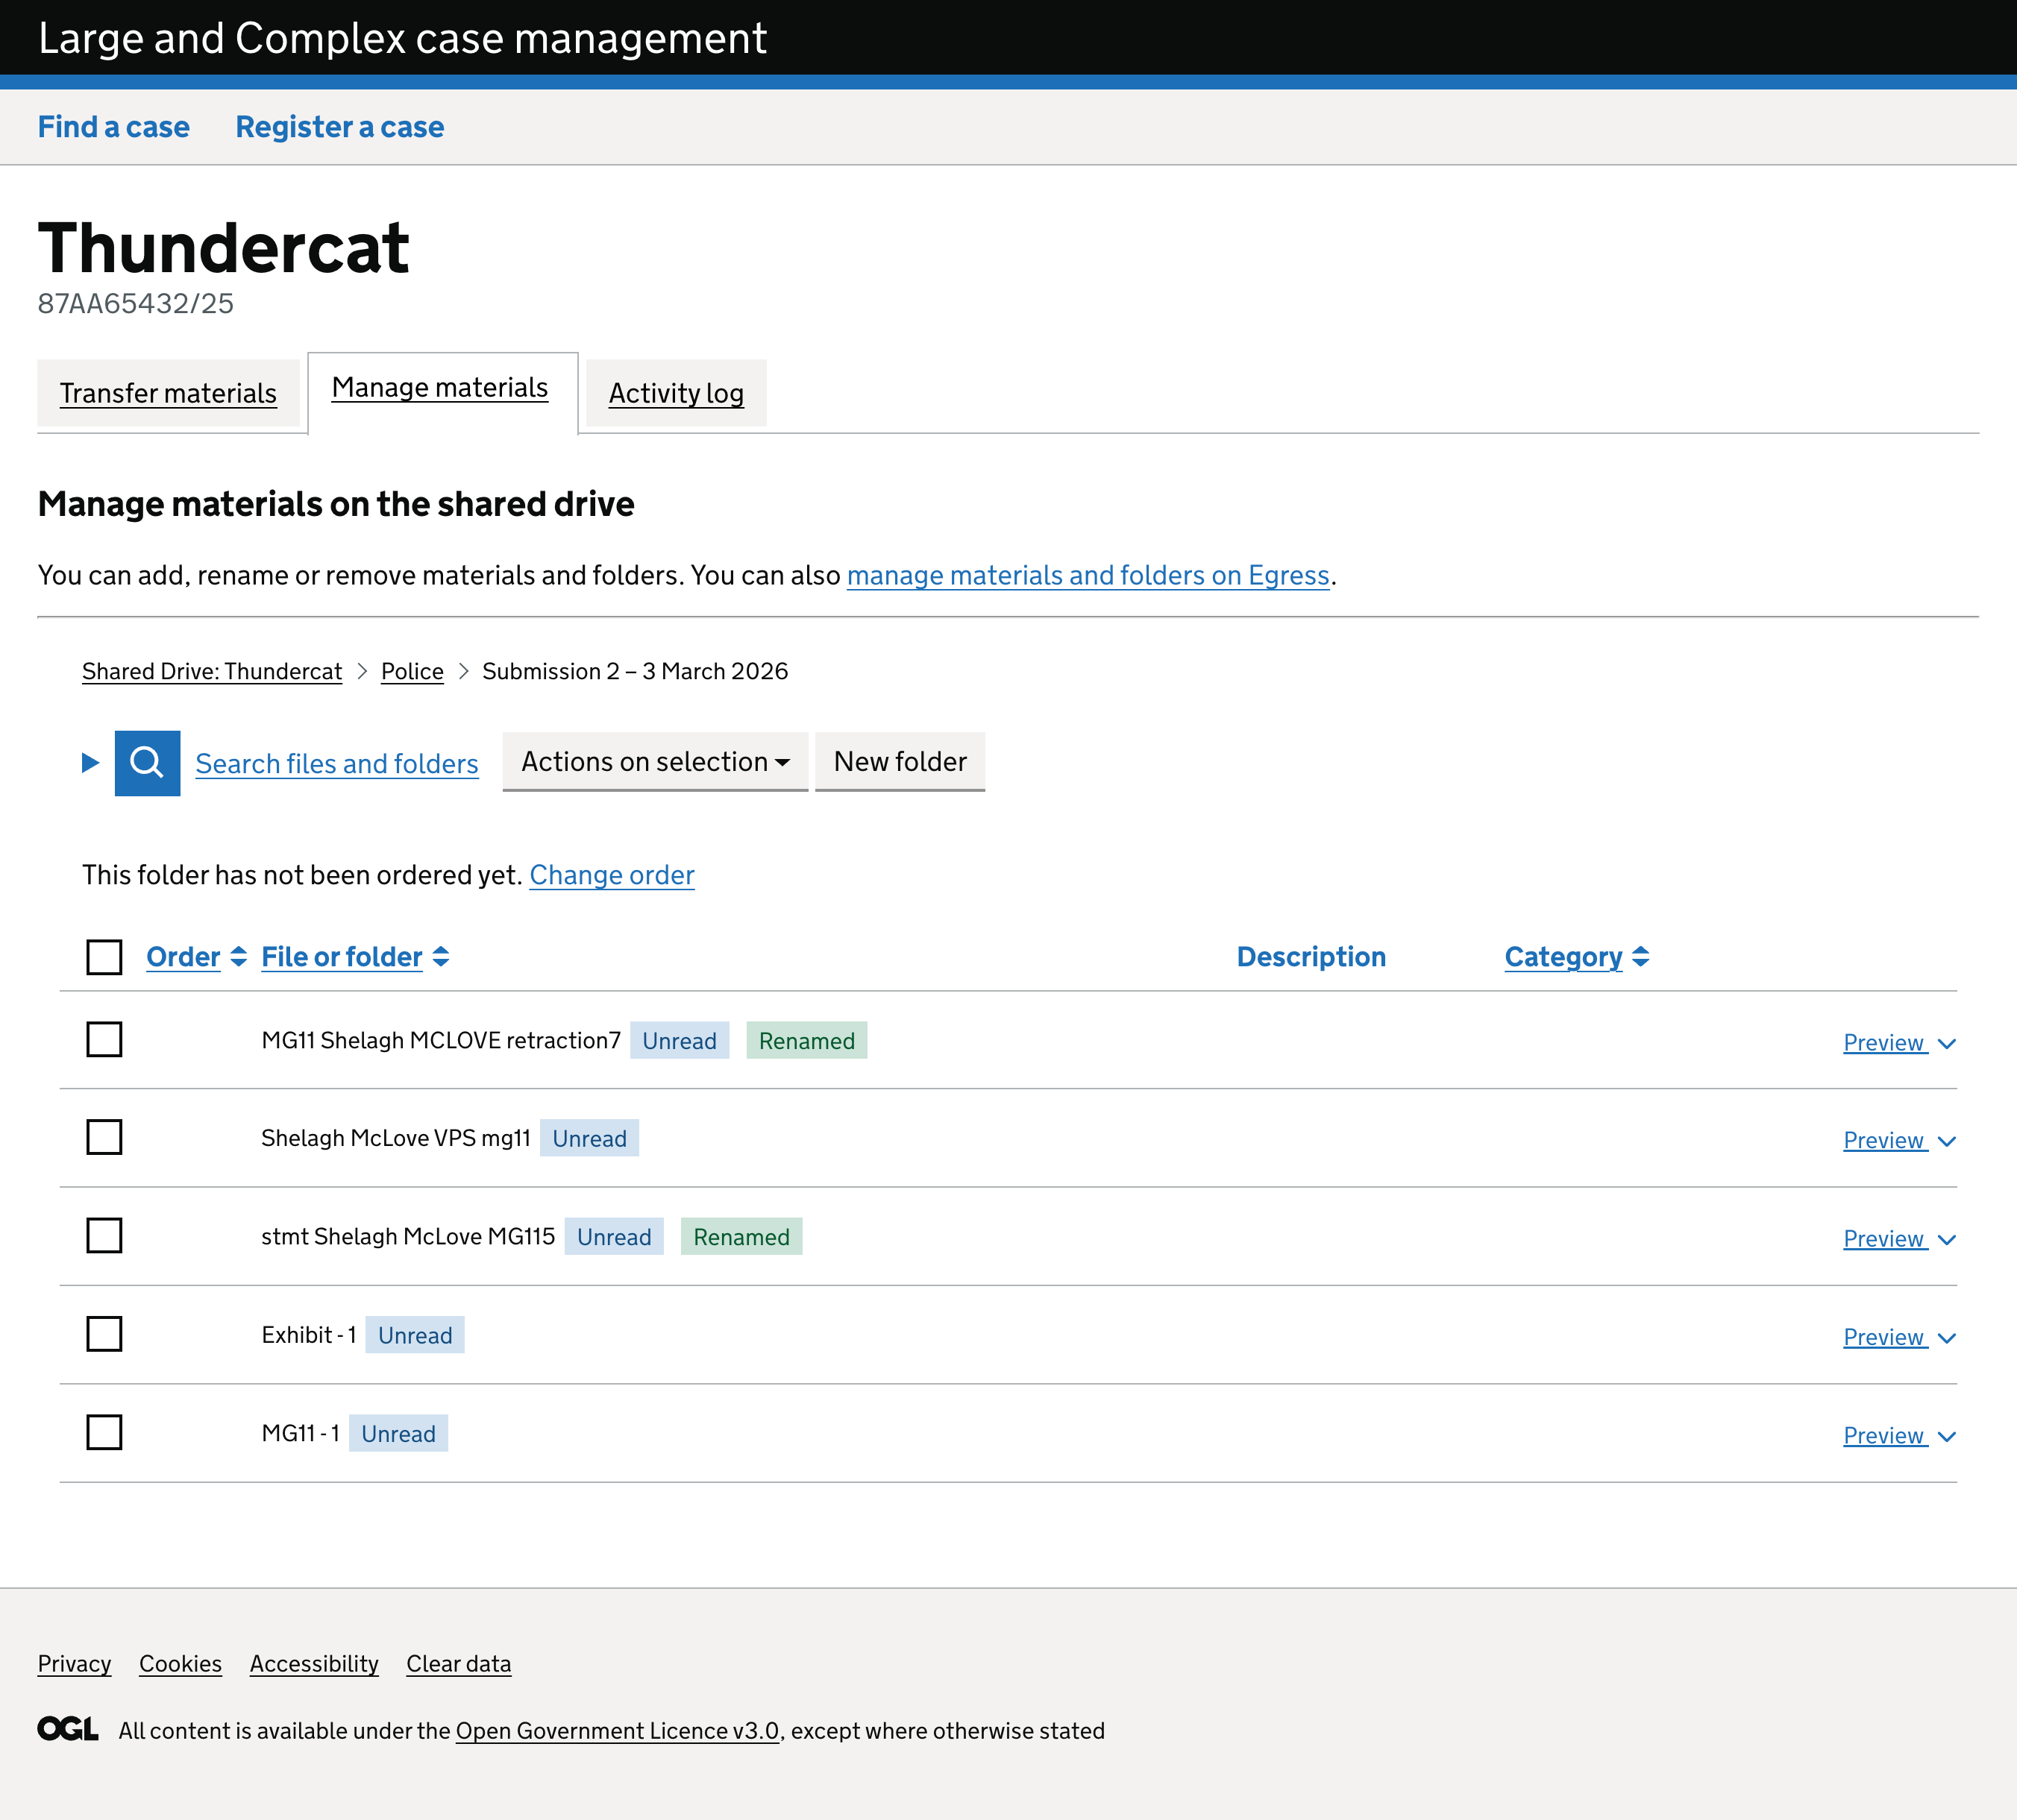Tick checkbox for Shelagh McLove VPS mg11
This screenshot has width=2017, height=1820.
click(x=104, y=1138)
